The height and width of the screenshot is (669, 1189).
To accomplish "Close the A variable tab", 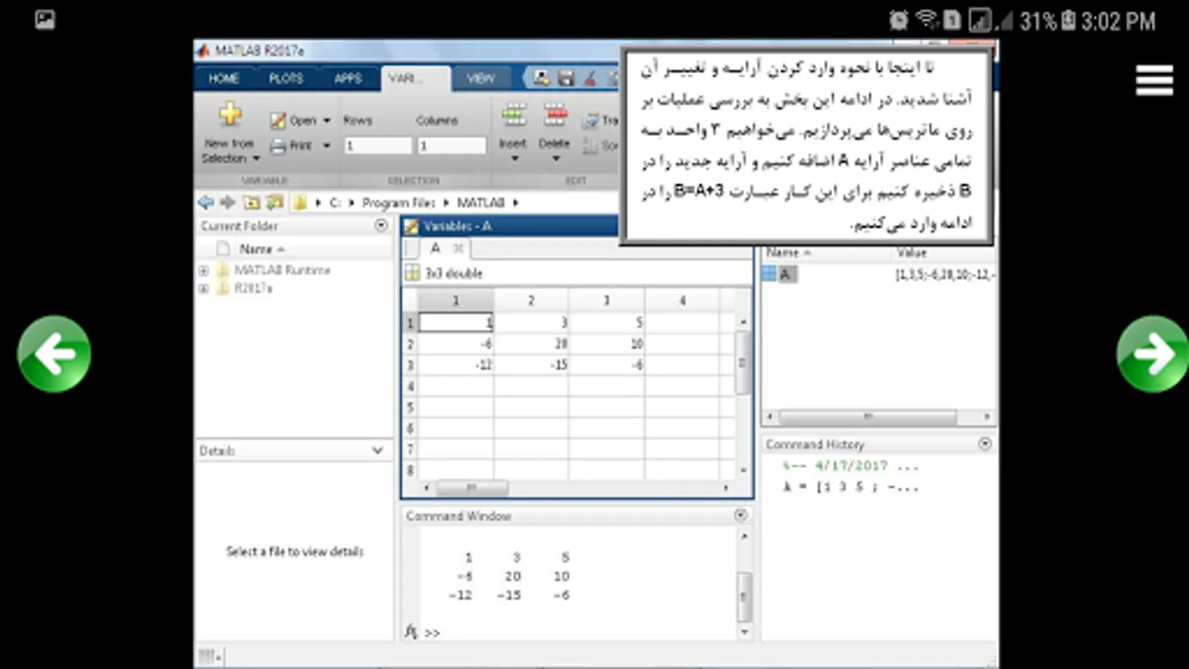I will [459, 248].
